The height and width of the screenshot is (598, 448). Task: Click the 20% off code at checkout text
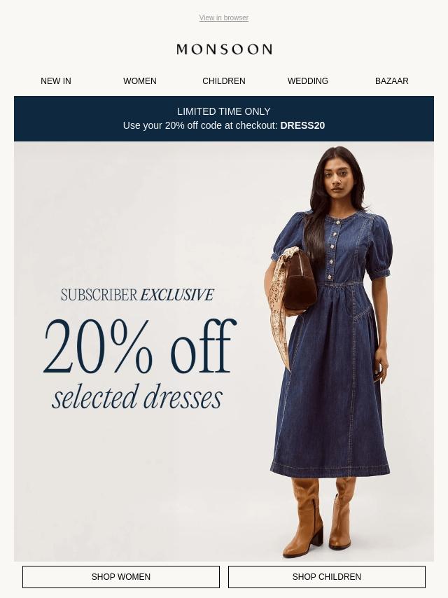(x=200, y=125)
